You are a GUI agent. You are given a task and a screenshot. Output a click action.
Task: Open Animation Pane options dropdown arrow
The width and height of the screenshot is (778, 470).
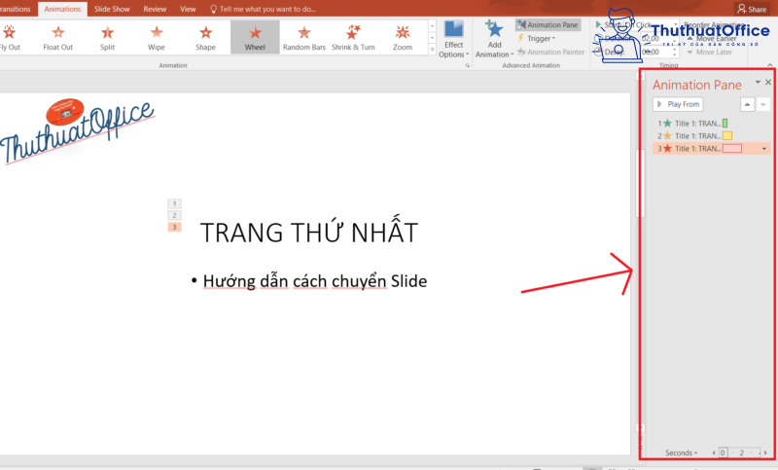[758, 82]
